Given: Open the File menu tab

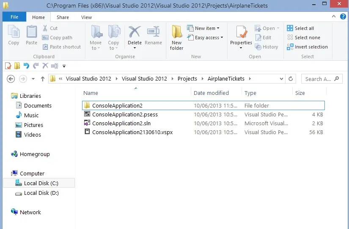Looking at the screenshot, I should [14, 17].
